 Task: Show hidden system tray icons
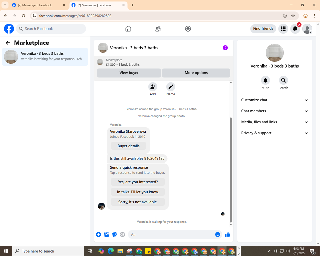(269, 251)
